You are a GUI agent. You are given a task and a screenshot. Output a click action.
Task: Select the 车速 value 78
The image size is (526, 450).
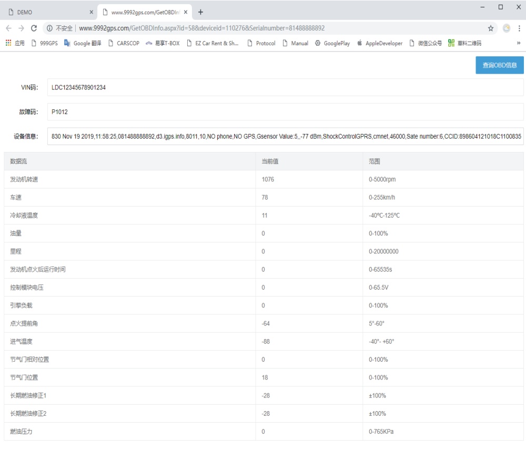pyautogui.click(x=265, y=198)
